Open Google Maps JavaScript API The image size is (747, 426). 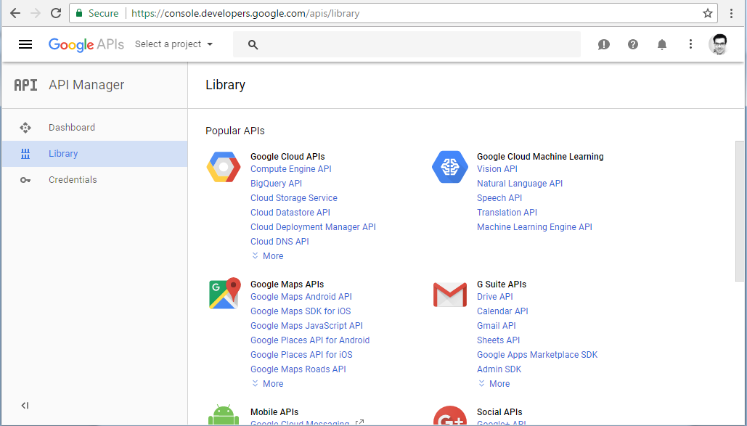tap(307, 326)
